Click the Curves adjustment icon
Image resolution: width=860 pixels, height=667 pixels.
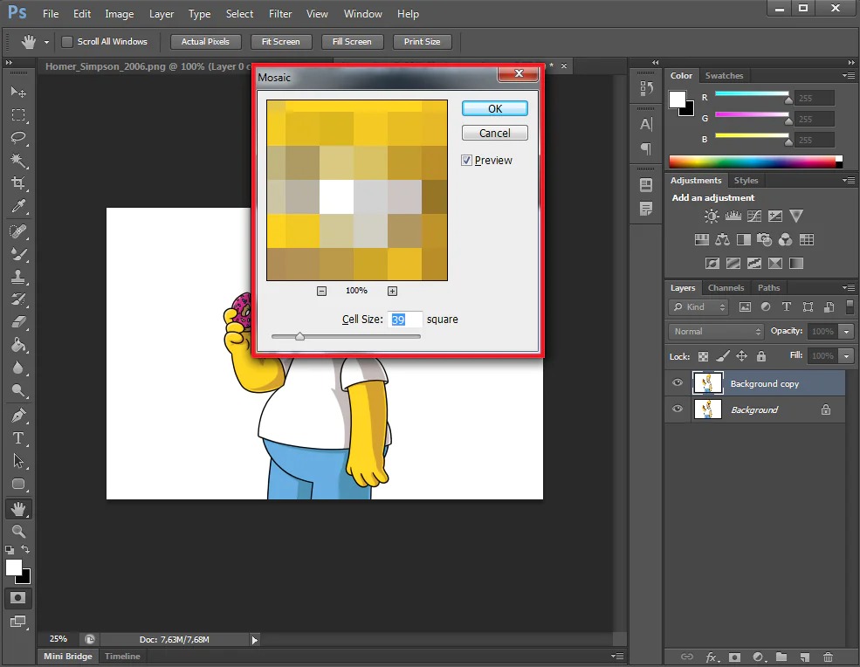tap(754, 217)
